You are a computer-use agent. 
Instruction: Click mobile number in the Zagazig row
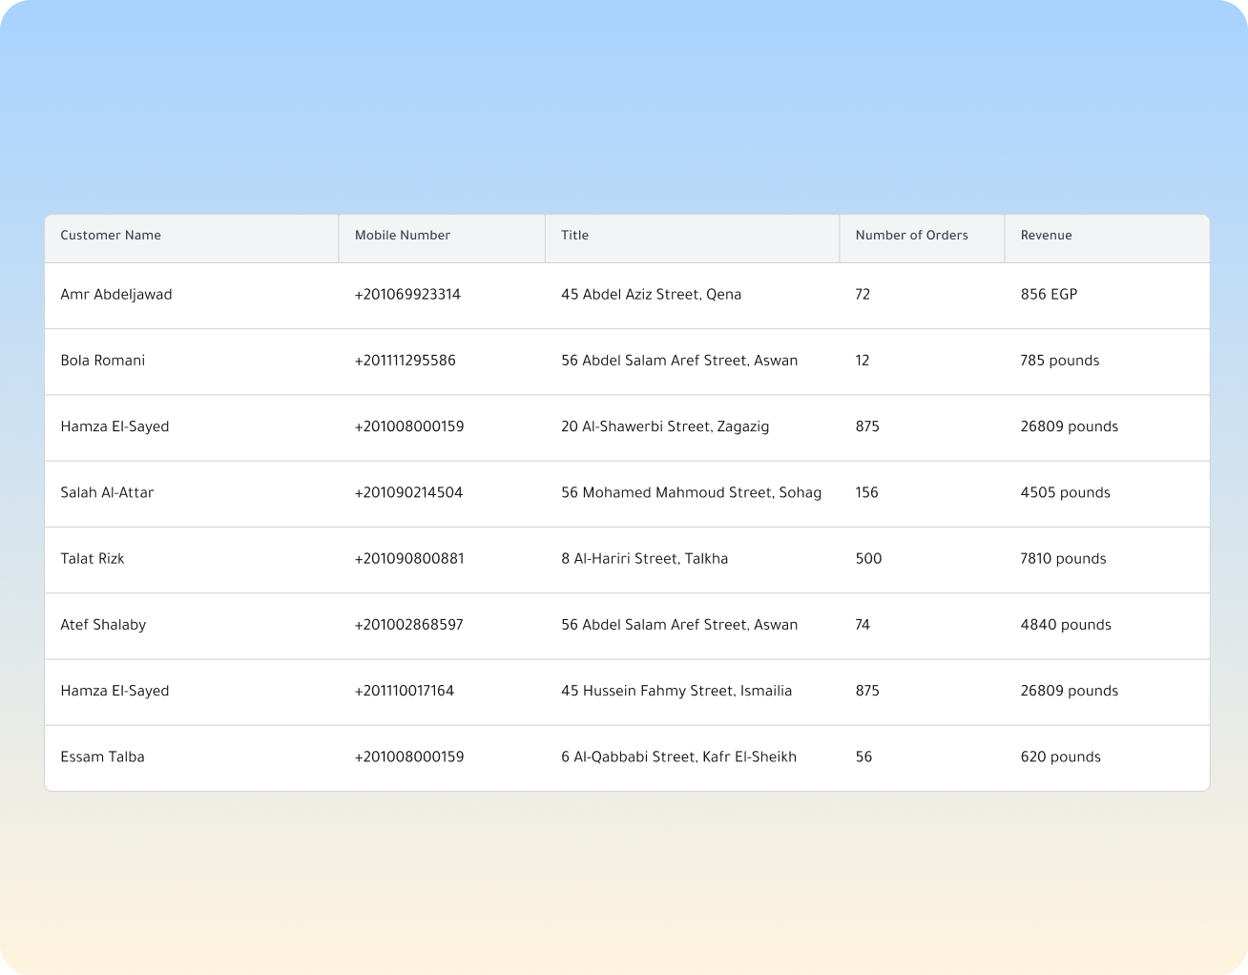pos(409,426)
